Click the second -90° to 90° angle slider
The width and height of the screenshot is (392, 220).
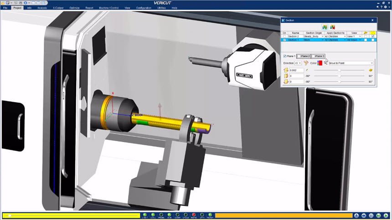pyautogui.click(x=339, y=82)
